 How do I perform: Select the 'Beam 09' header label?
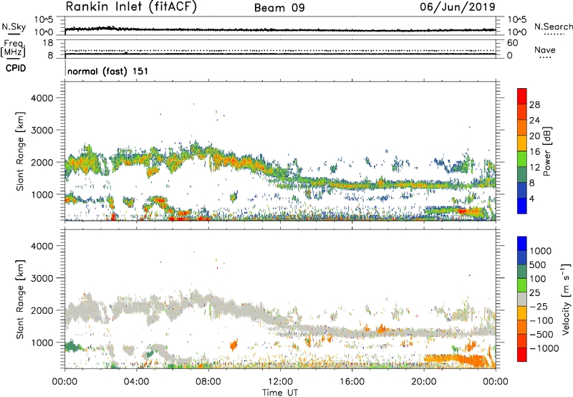coord(279,8)
